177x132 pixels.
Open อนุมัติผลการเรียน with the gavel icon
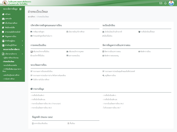(x=109, y=75)
